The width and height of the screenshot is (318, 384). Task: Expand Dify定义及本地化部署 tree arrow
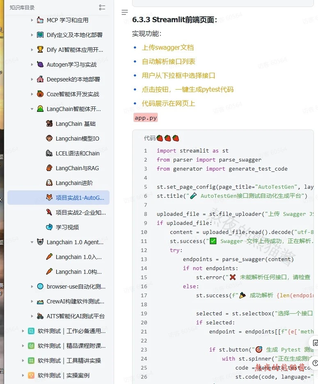[32, 35]
